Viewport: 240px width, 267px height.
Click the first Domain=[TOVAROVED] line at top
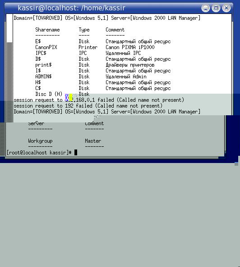tap(107, 18)
